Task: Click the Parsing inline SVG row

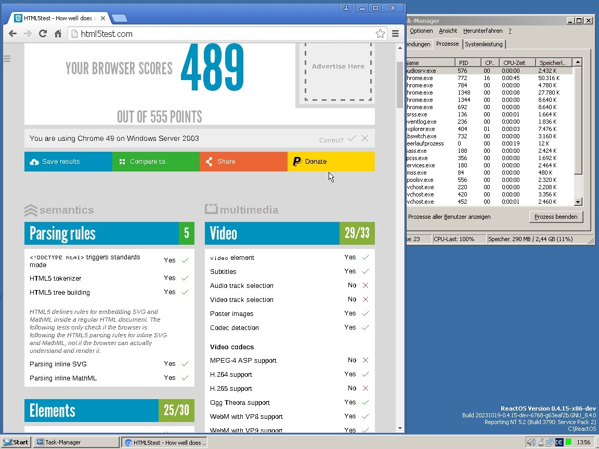Action: point(109,364)
